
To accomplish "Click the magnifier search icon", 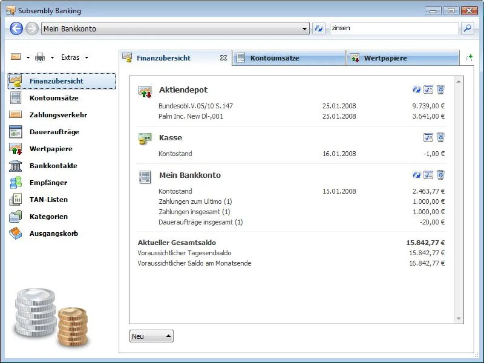I will (x=467, y=29).
